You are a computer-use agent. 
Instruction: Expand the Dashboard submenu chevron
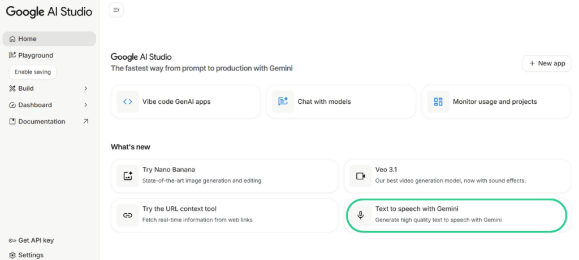tap(86, 105)
